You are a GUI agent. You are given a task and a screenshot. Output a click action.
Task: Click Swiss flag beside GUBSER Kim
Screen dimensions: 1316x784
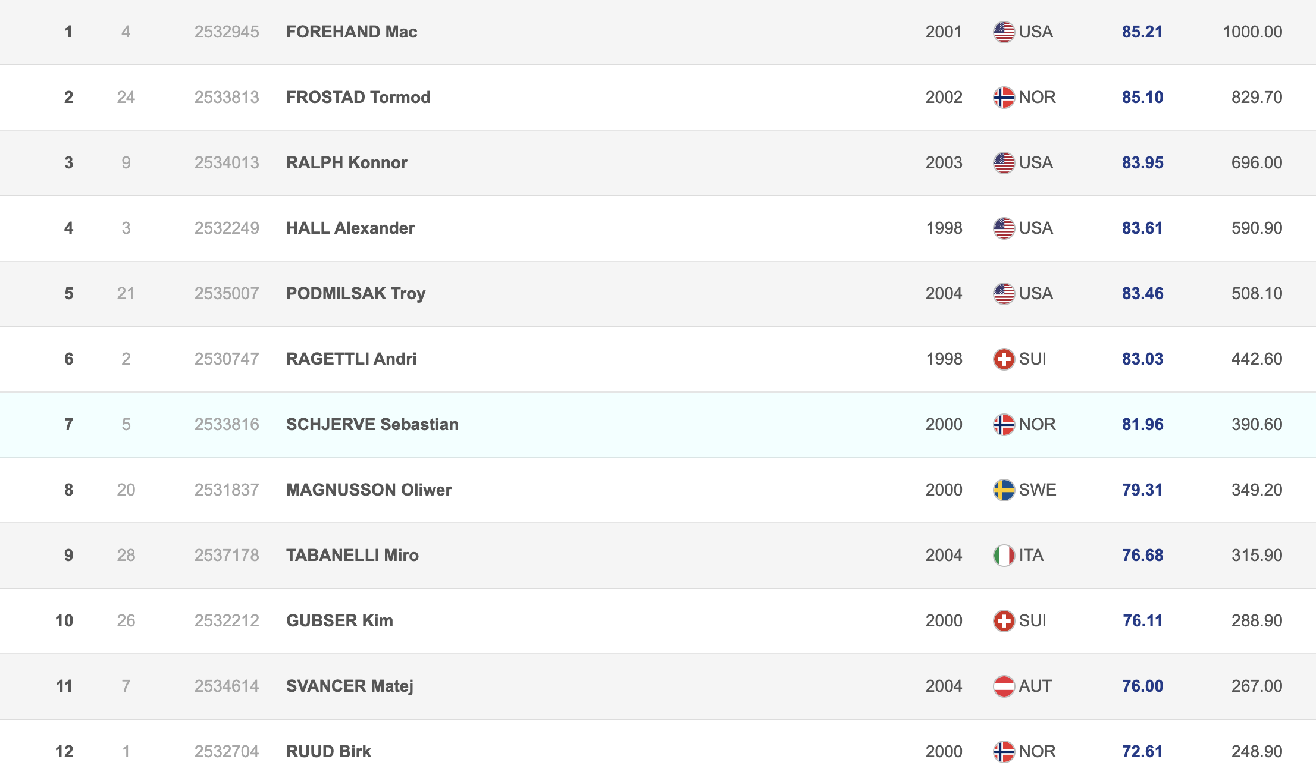tap(1004, 621)
